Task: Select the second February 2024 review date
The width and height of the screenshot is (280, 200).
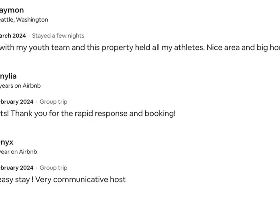Action: [x=17, y=168]
